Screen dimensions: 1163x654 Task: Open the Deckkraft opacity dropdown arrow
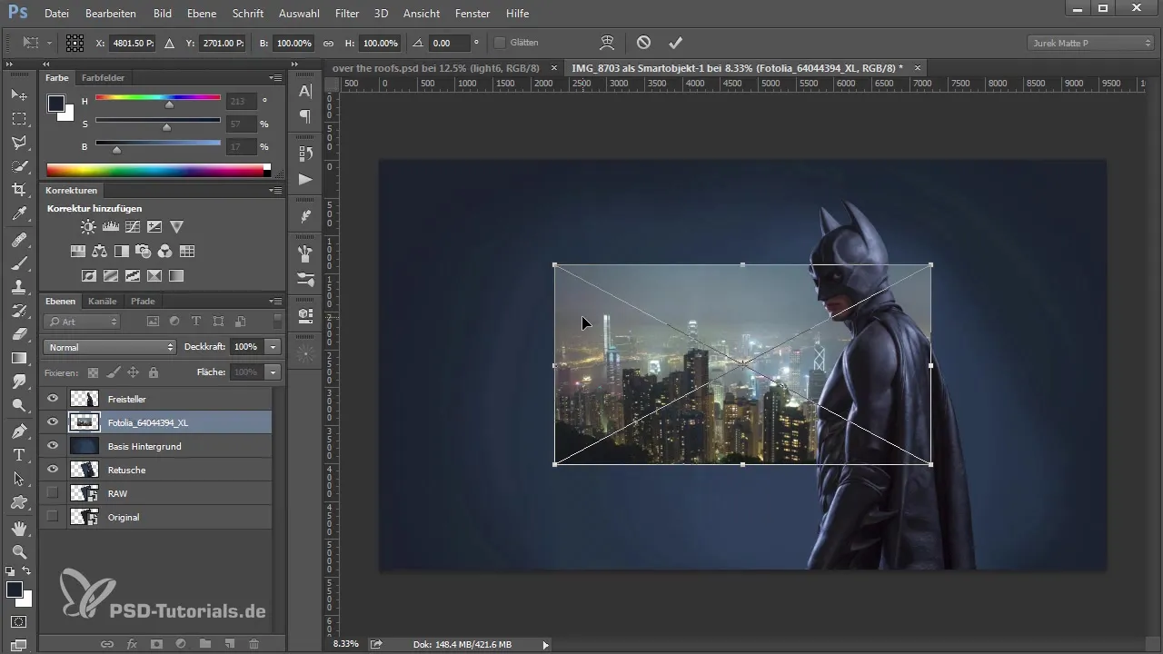click(x=273, y=347)
